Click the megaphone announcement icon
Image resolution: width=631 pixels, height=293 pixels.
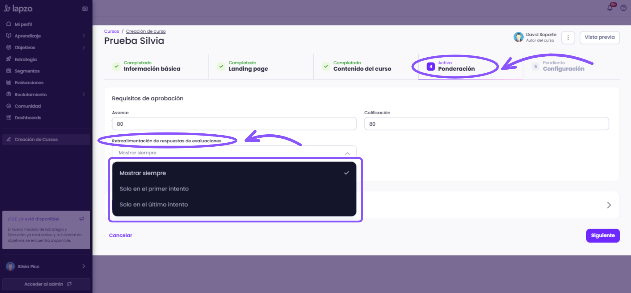(82, 219)
